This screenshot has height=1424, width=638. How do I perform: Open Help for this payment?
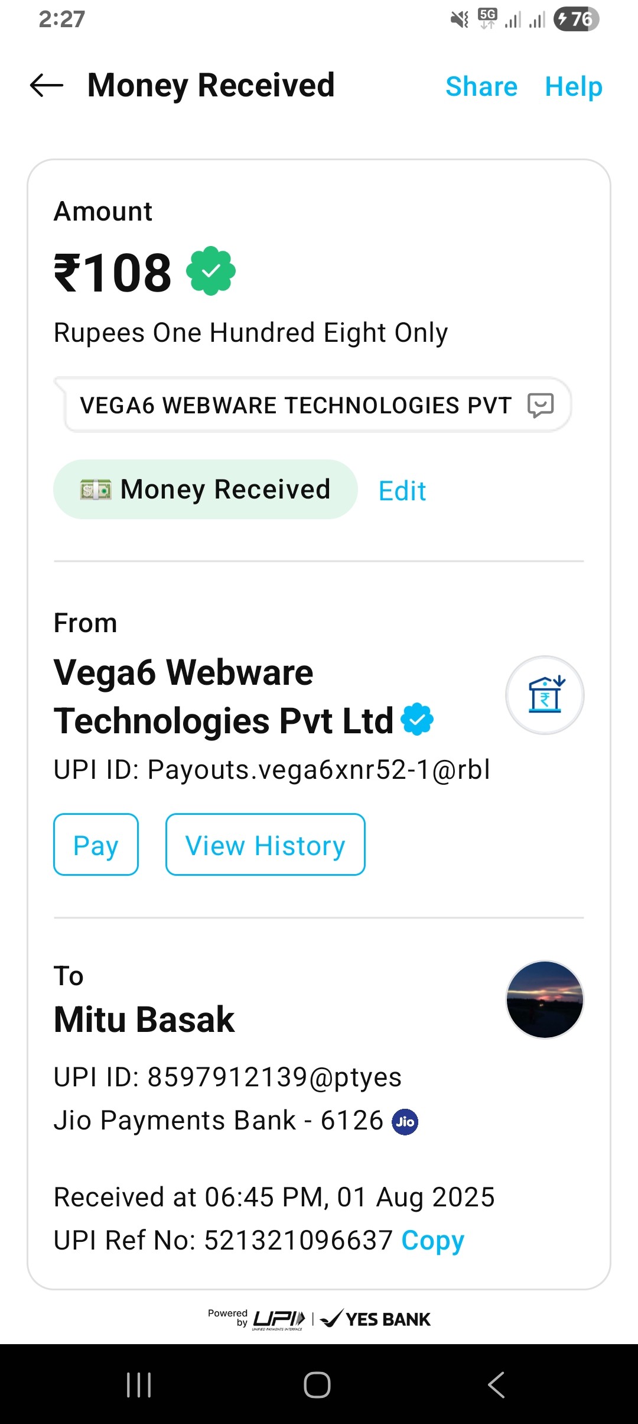(573, 86)
